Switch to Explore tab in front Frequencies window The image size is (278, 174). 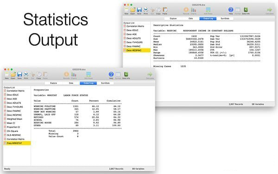pyautogui.click(x=54, y=83)
